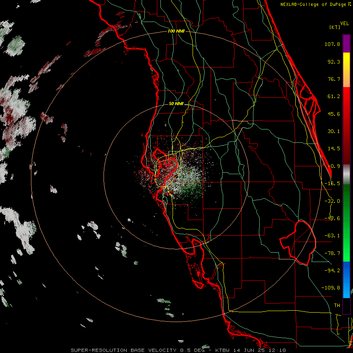Click the 14.5 legend value
Viewport: 353px width, 353px height.
click(x=334, y=149)
